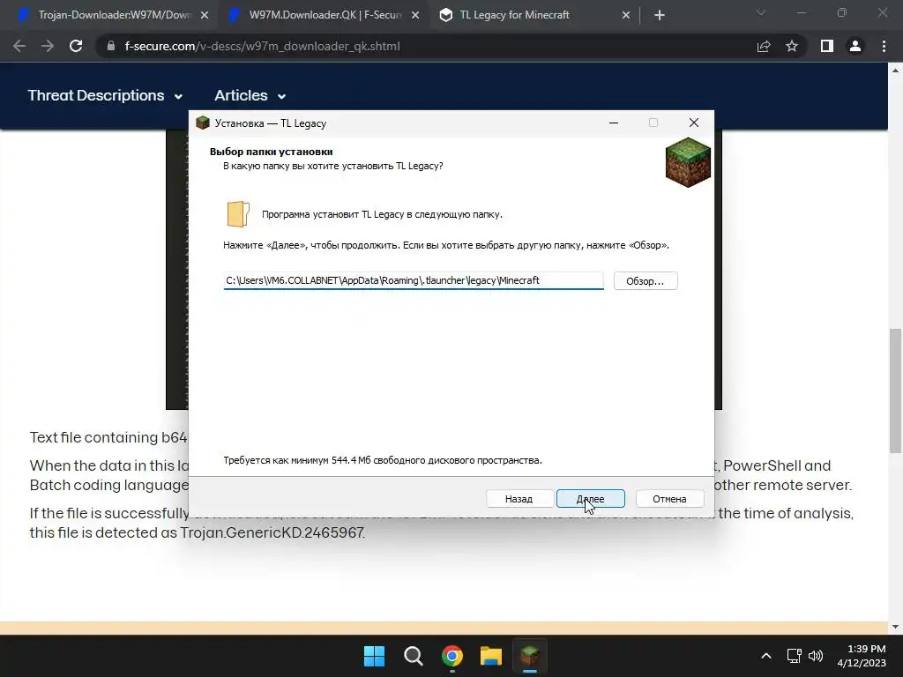Go forward in Chrome browser
The image size is (903, 677).
[x=48, y=46]
